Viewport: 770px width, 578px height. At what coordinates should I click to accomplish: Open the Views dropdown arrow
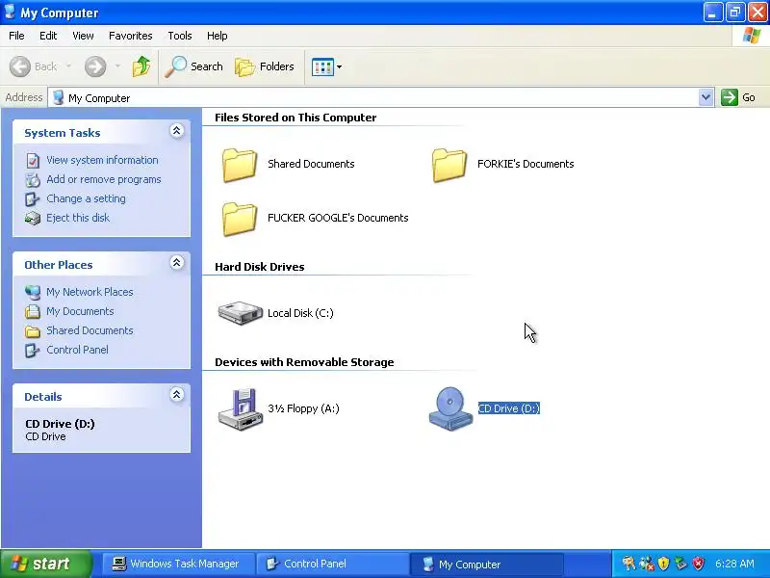click(x=340, y=66)
